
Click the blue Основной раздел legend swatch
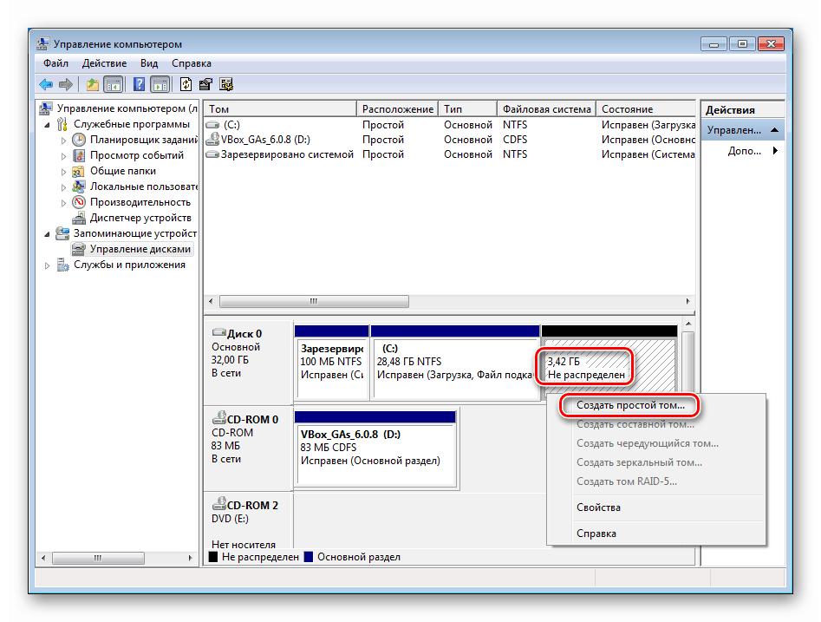(x=309, y=557)
